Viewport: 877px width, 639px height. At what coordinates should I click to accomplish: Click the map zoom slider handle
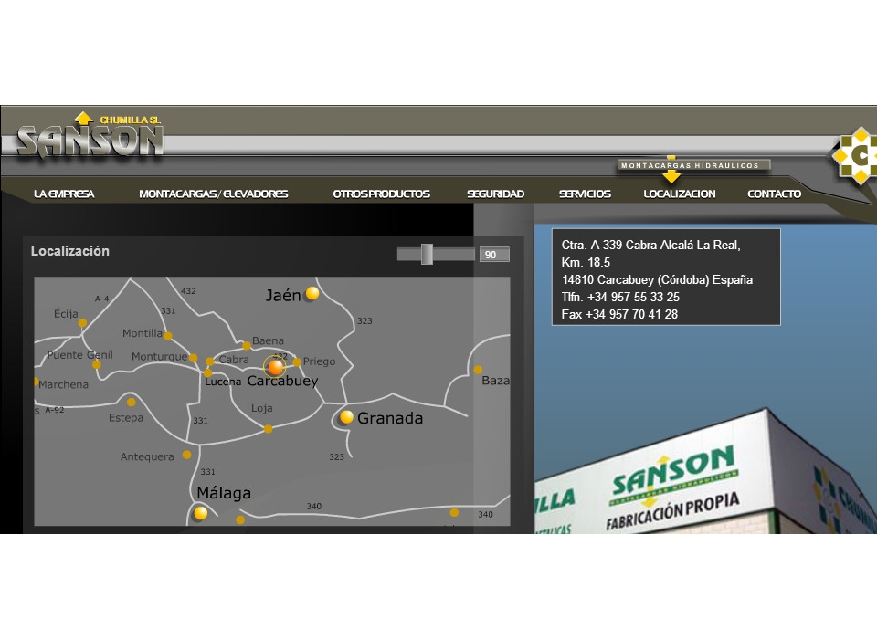point(427,254)
